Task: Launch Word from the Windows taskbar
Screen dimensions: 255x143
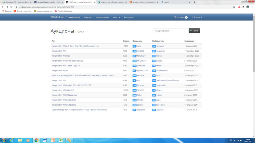Action: [45, 140]
